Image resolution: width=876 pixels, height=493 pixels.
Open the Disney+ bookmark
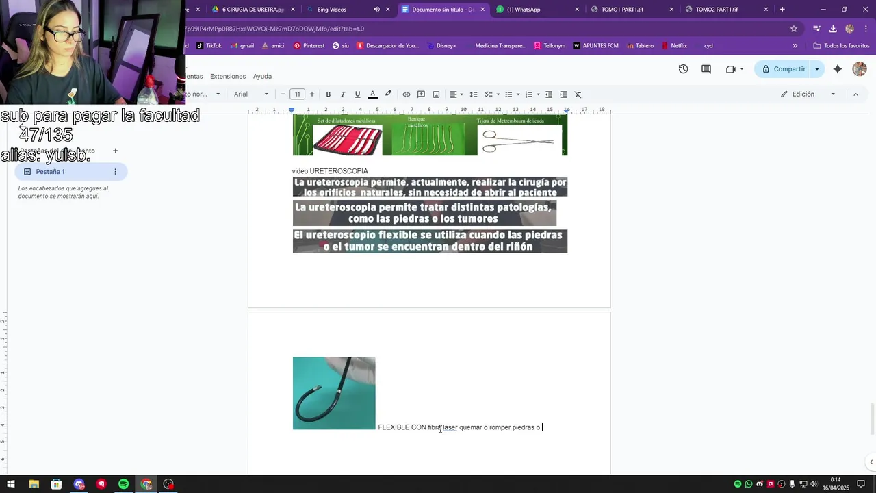click(x=441, y=46)
